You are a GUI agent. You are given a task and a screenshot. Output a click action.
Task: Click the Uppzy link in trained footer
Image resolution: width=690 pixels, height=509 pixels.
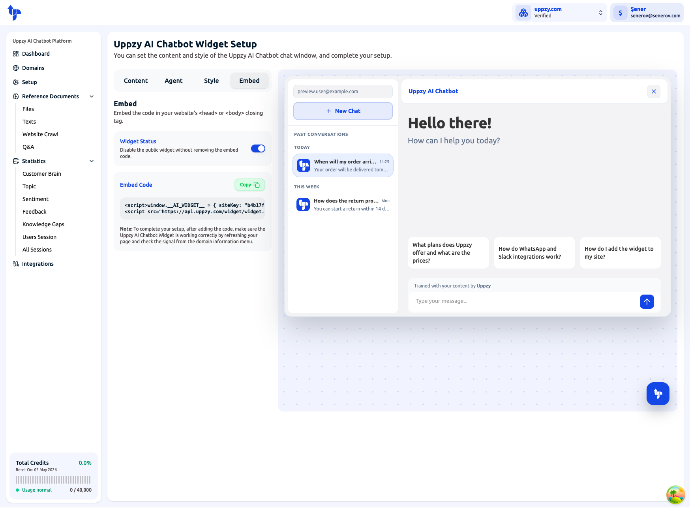tap(484, 286)
